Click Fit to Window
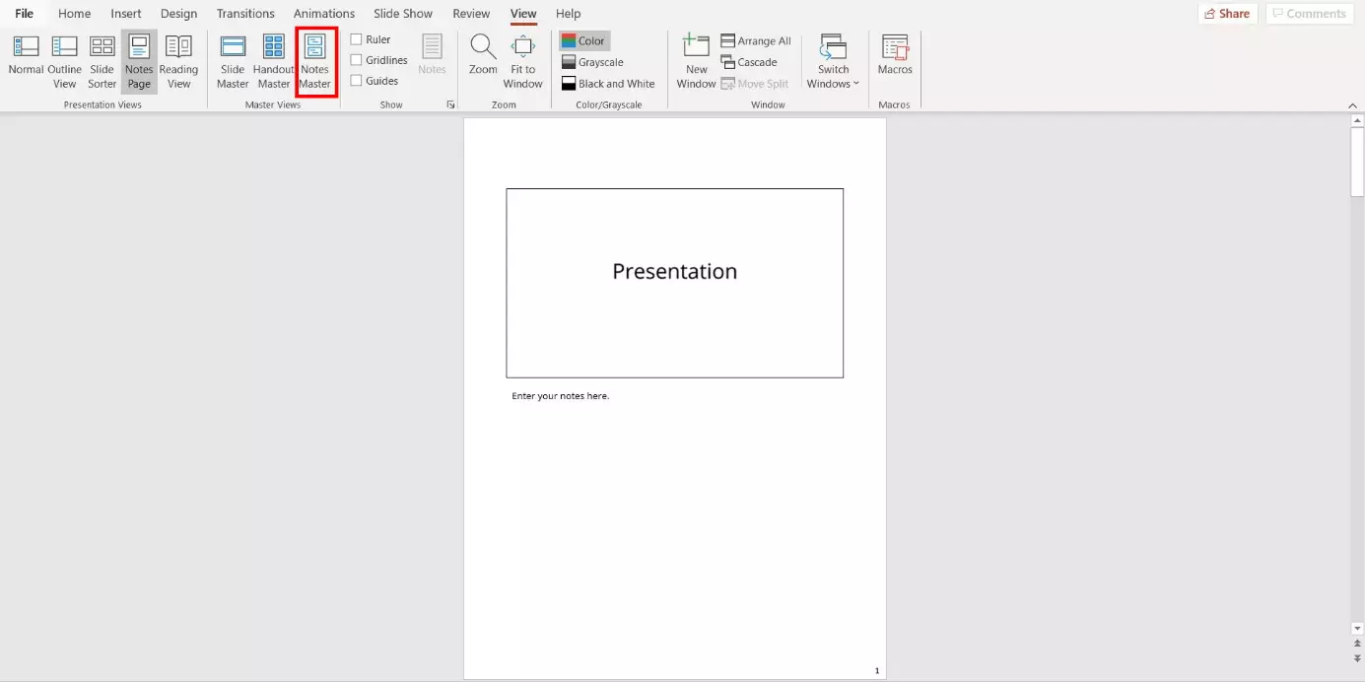 click(x=522, y=62)
